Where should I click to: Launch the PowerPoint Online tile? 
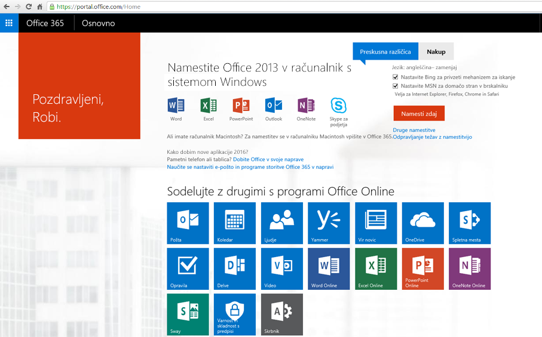422,268
